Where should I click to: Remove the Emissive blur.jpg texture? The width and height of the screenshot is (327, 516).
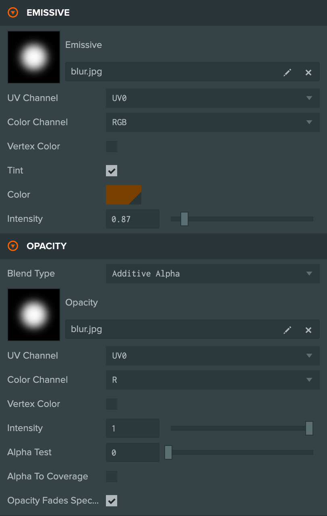click(x=308, y=72)
